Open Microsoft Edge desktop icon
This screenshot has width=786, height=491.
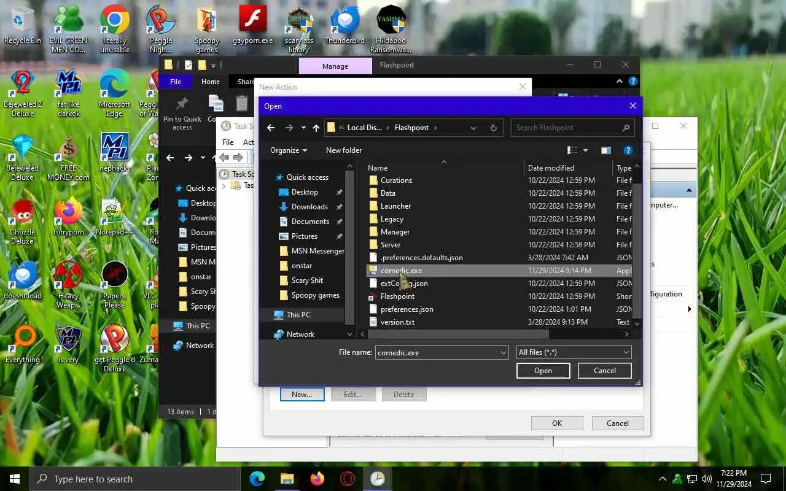114,93
